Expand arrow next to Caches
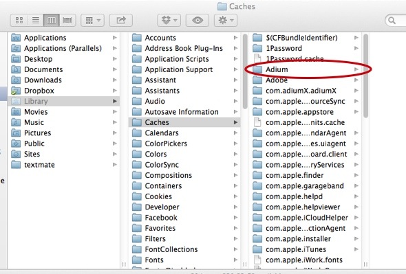 tap(235, 122)
